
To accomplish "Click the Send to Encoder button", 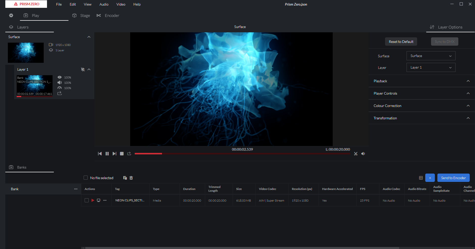I will [x=453, y=178].
